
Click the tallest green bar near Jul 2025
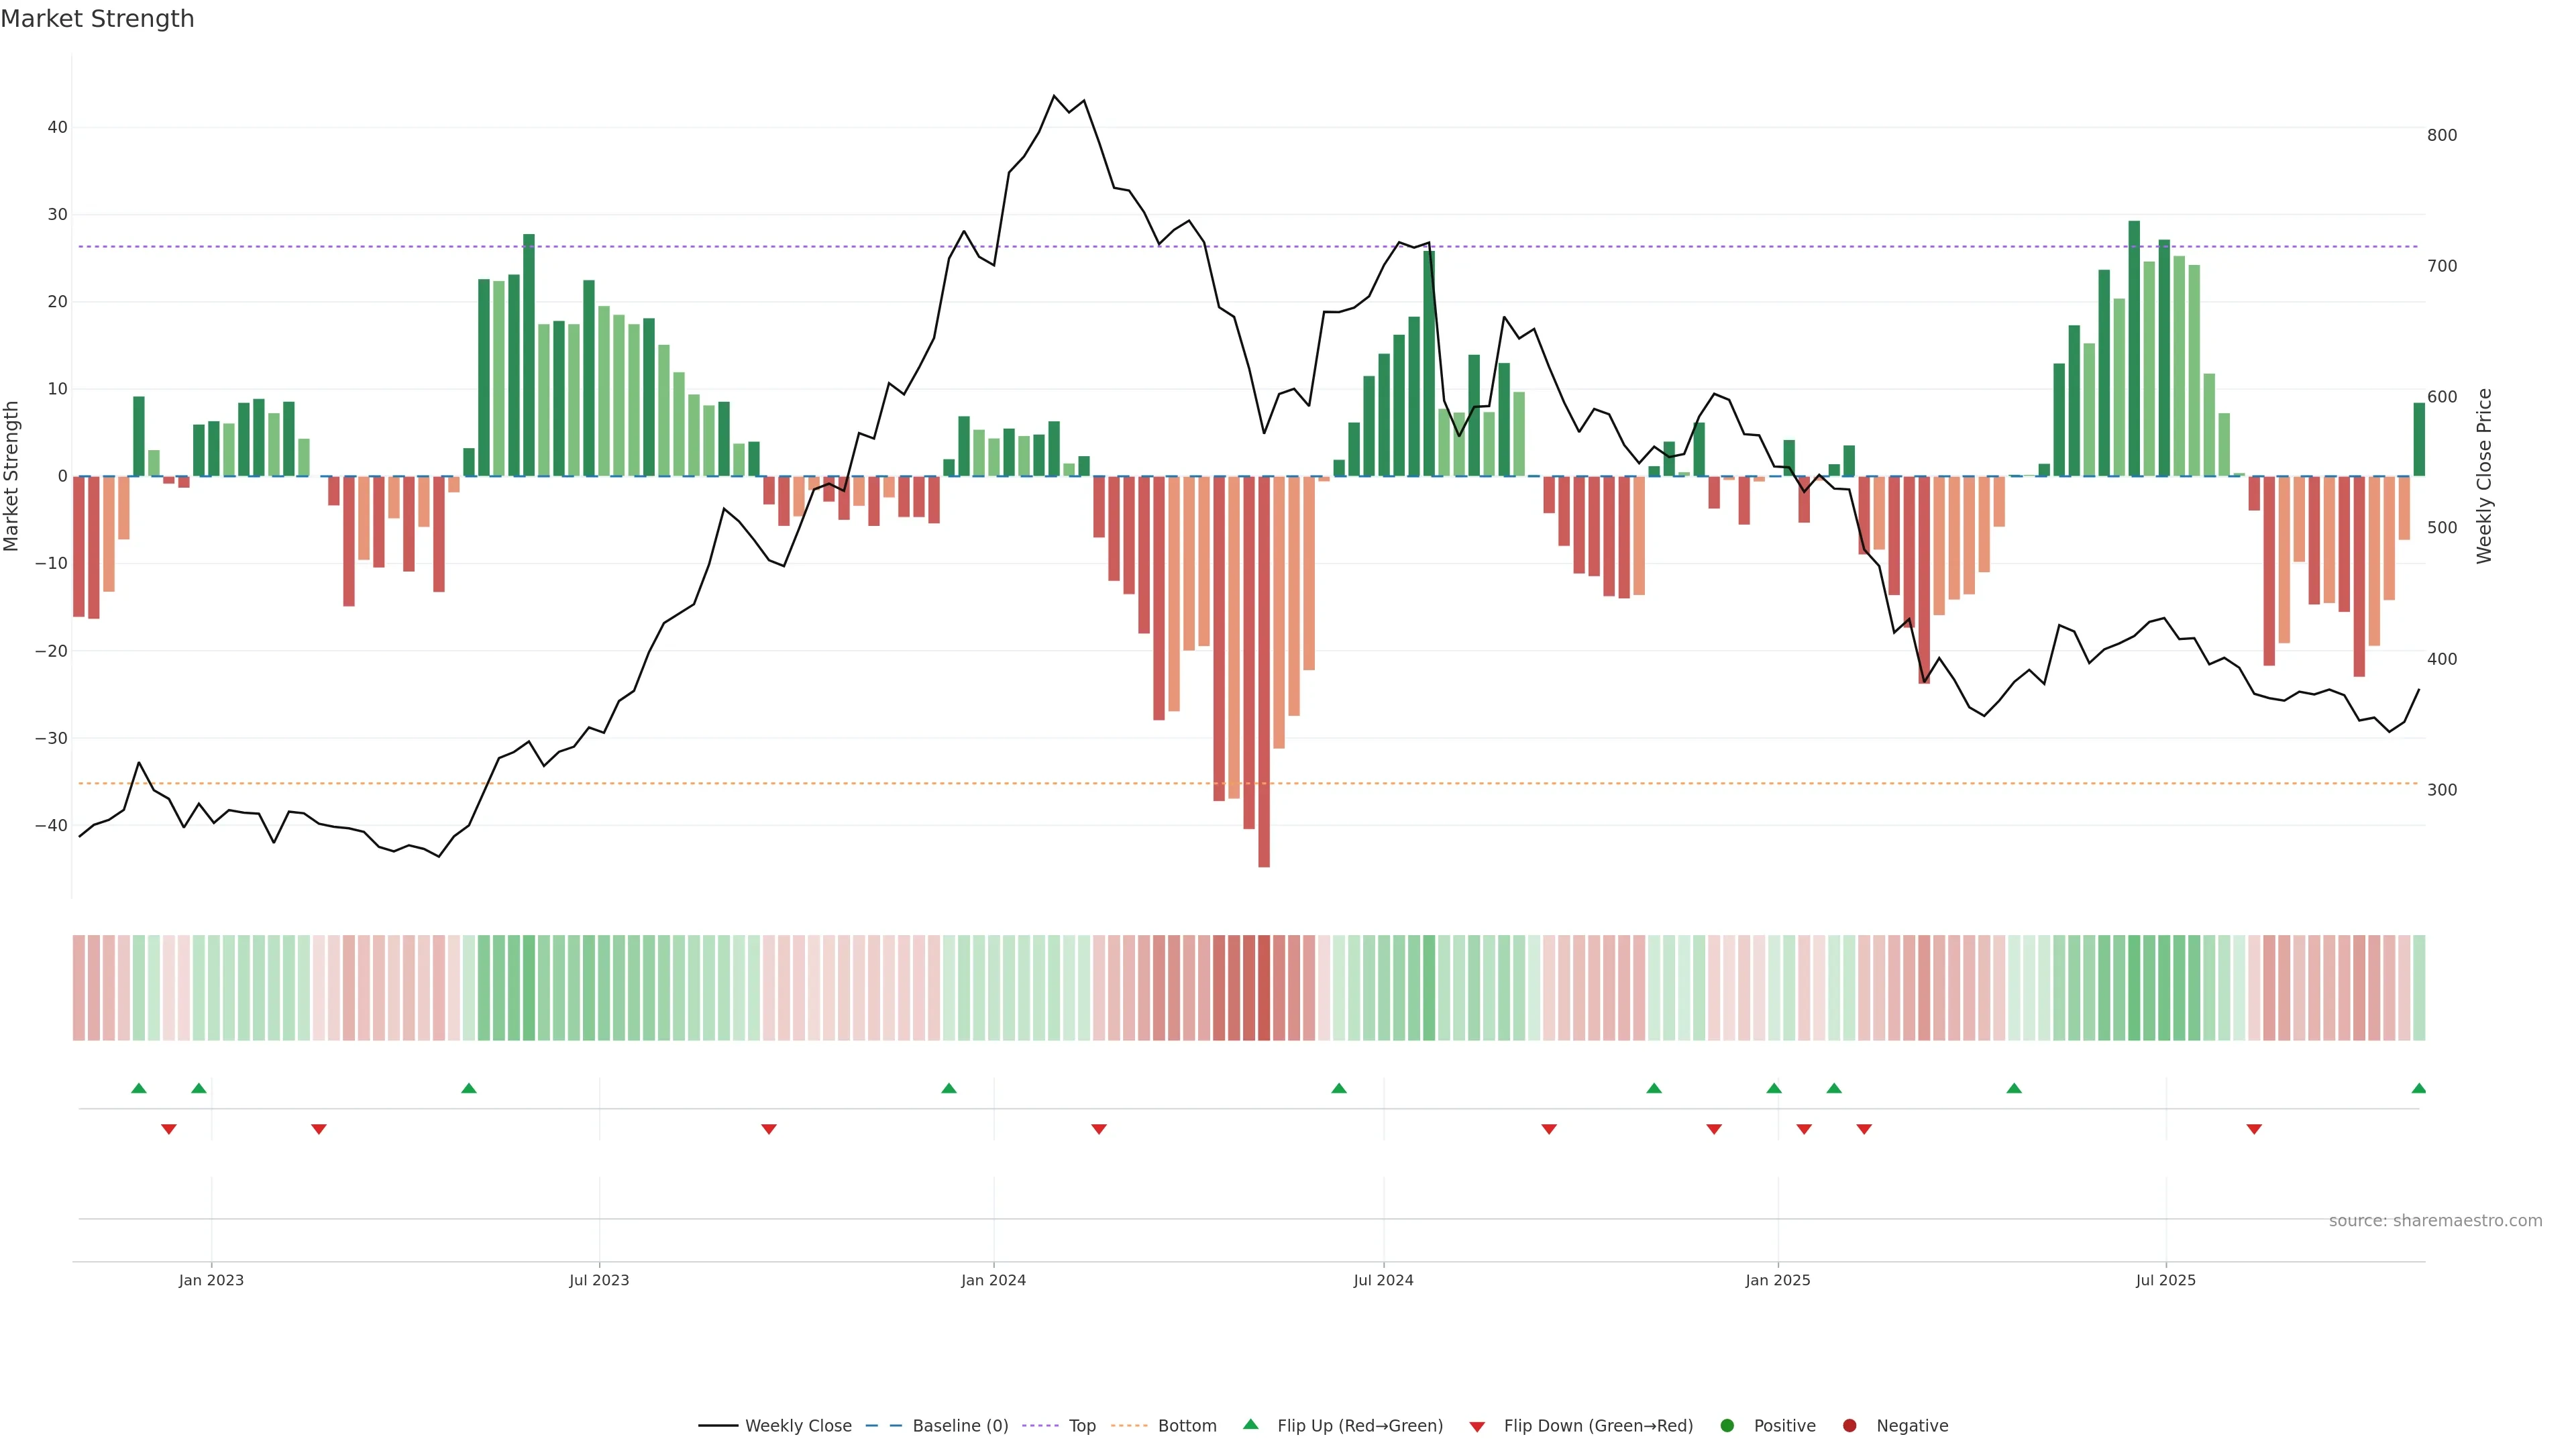(x=2134, y=350)
